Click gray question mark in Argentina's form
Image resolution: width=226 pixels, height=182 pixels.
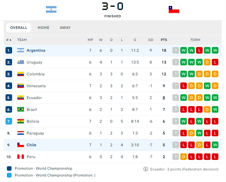(x=176, y=50)
